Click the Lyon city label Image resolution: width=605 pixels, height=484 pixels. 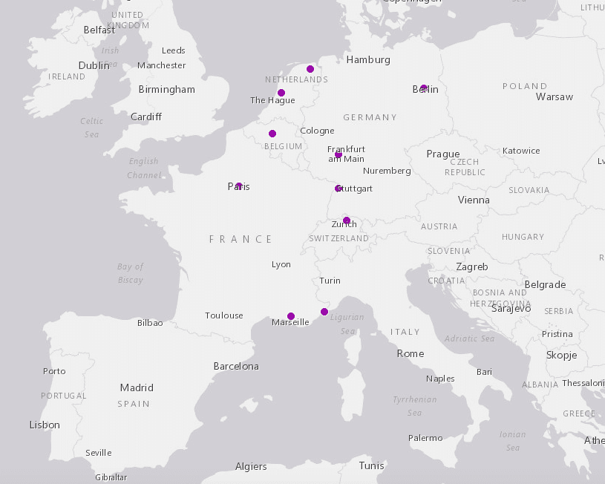pyautogui.click(x=281, y=264)
